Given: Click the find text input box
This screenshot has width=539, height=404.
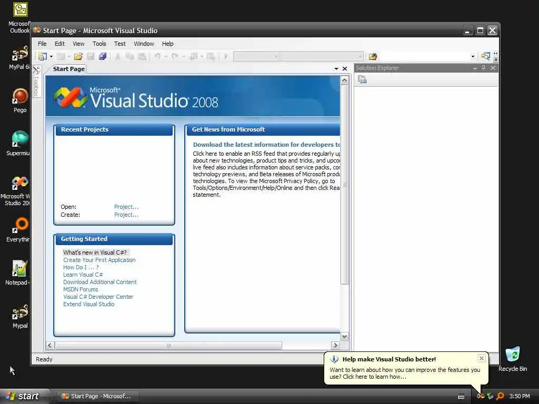Looking at the screenshot, I should click(425, 56).
